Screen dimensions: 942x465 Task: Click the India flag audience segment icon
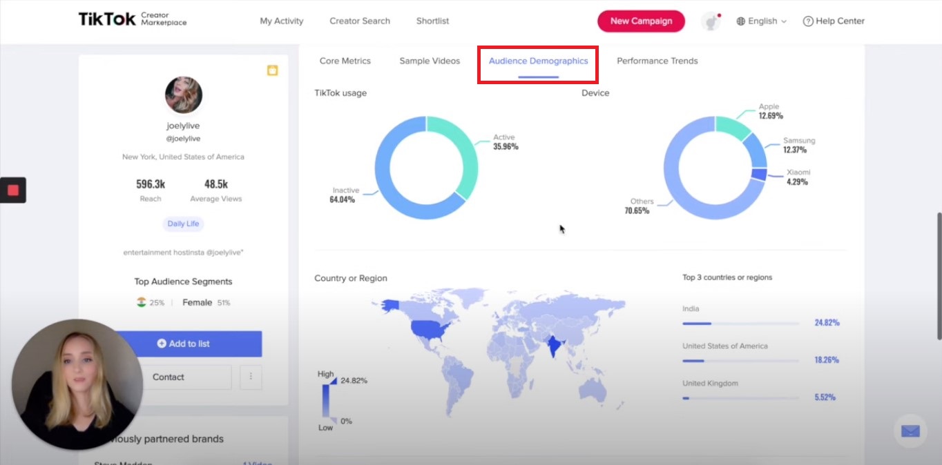tap(142, 302)
